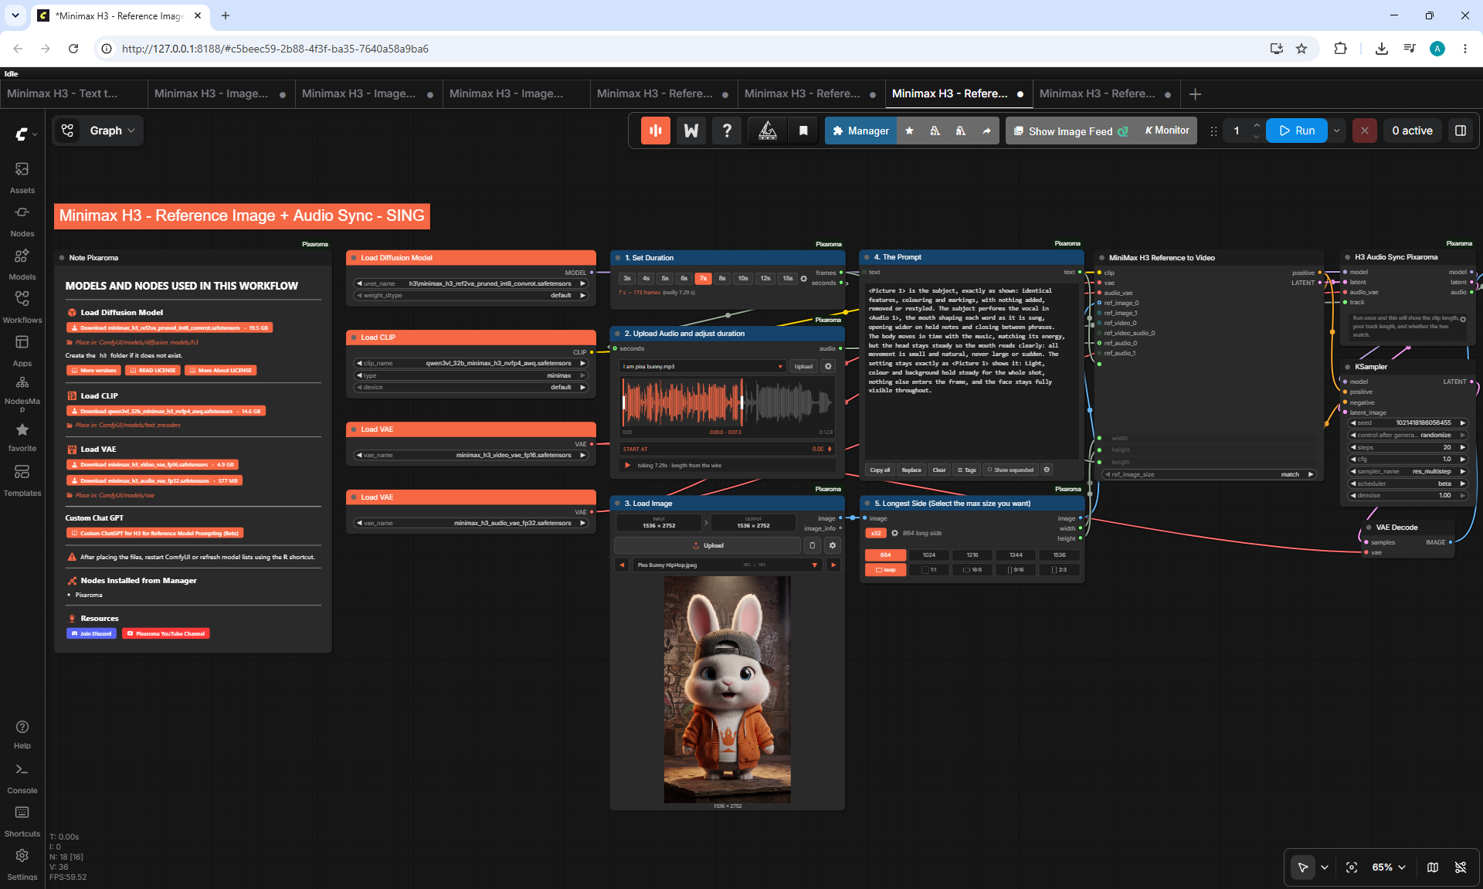The image size is (1483, 889).
Task: Click the Tags button in The Prompt node
Action: click(x=966, y=470)
